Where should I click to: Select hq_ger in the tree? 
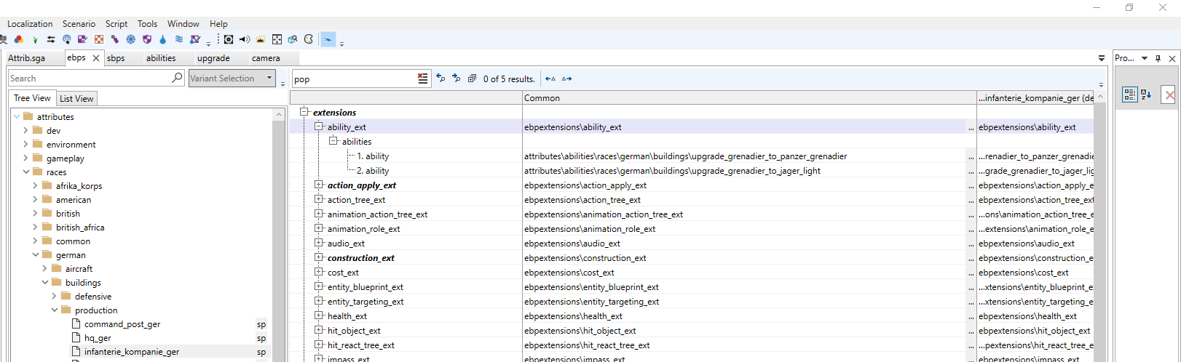98,338
